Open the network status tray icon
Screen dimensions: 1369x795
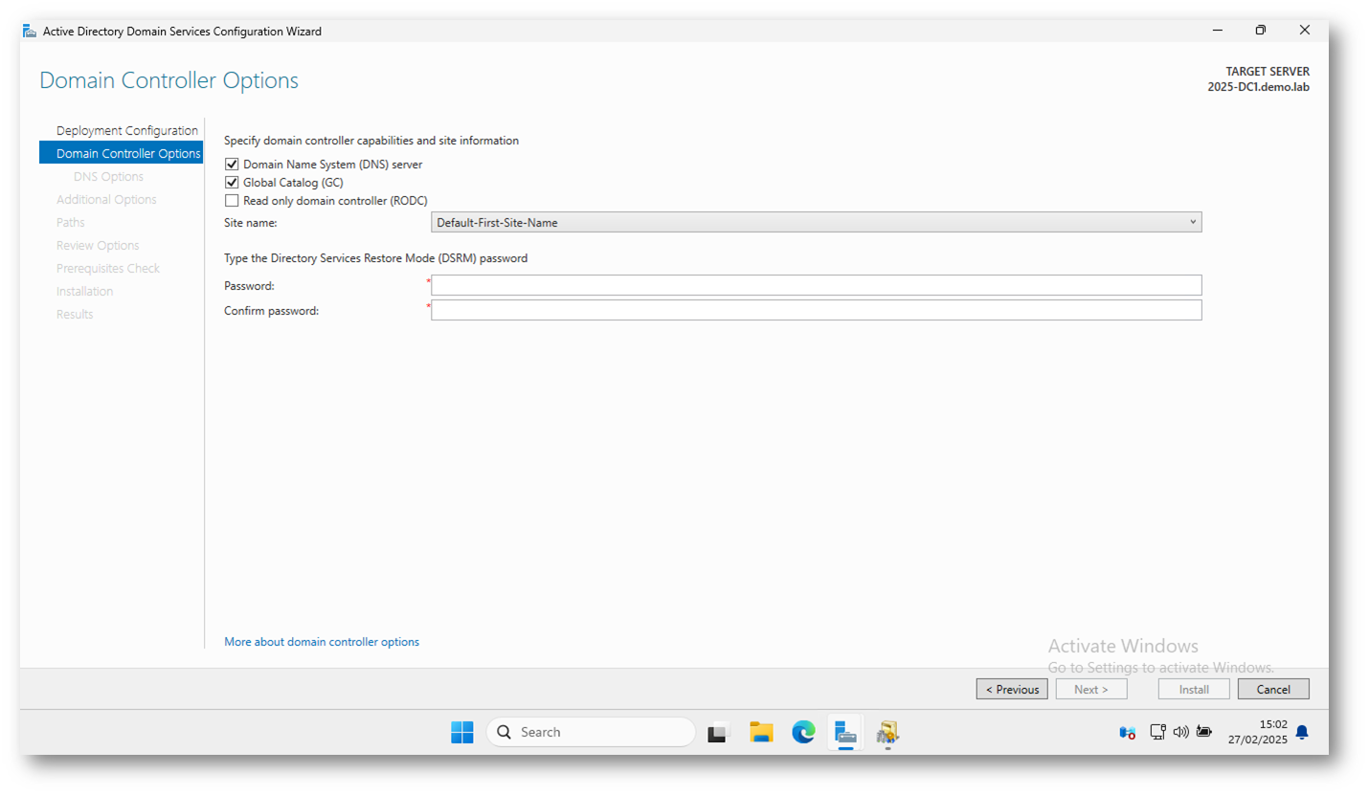point(1157,732)
